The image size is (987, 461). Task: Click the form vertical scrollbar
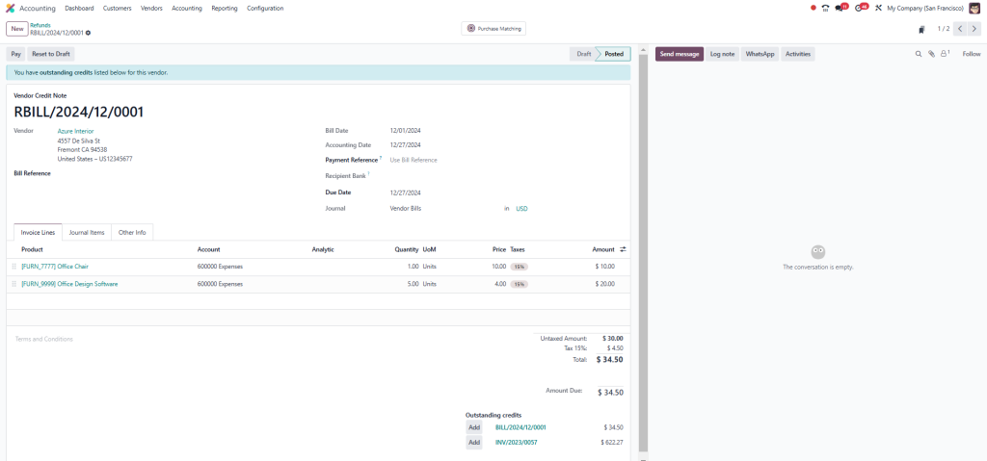(x=643, y=251)
